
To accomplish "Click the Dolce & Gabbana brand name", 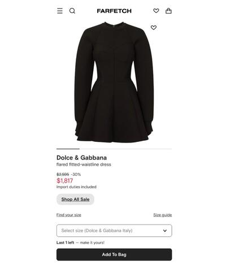I will coord(81,158).
